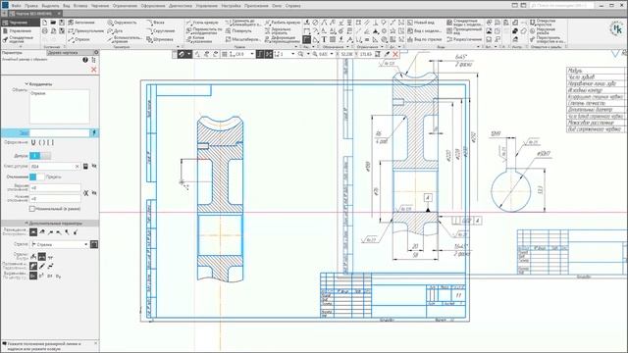The width and height of the screenshot is (628, 353).
Task: Open the zoom scale dropdown in drawing toolbar
Action: point(332,54)
